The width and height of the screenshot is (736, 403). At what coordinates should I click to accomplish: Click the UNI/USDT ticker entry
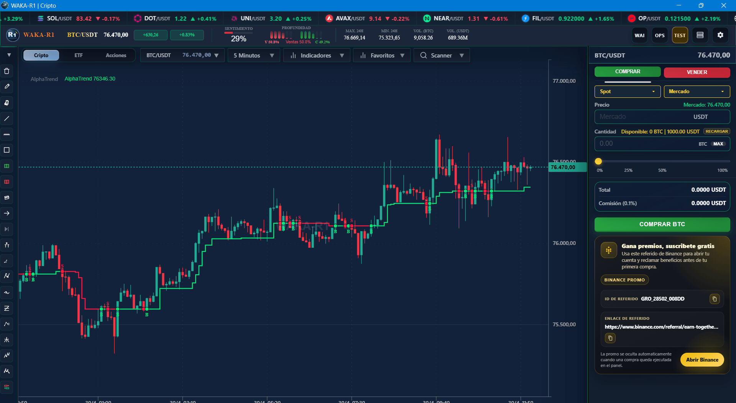pyautogui.click(x=271, y=18)
